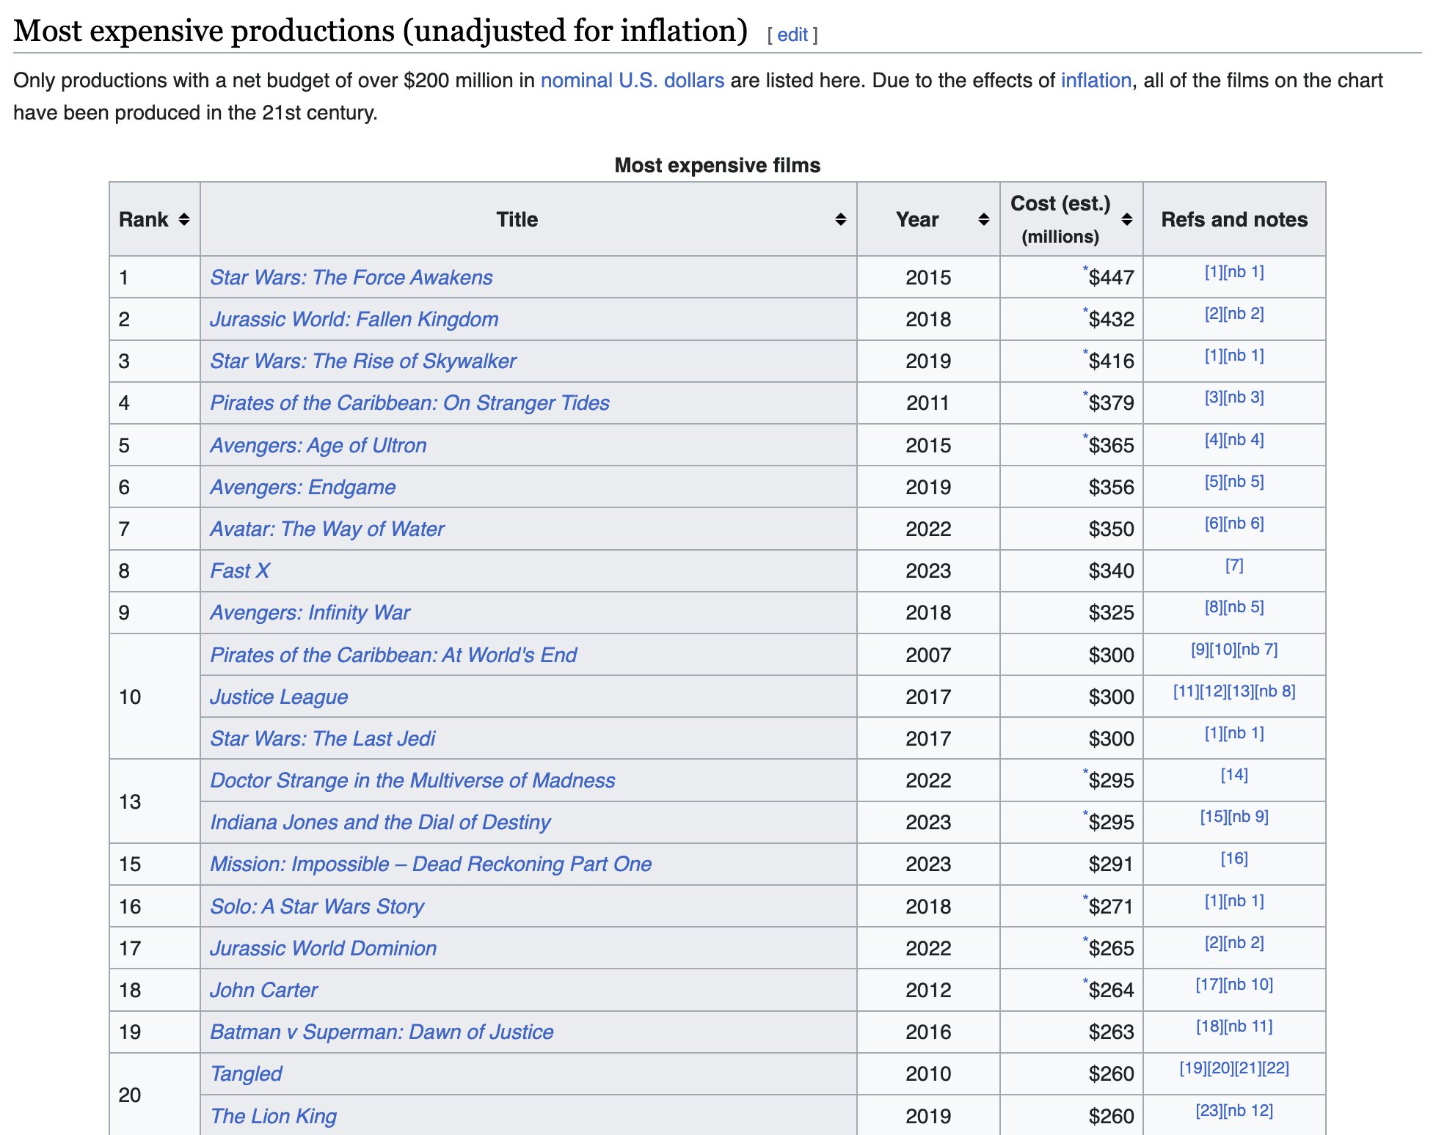Screen dimensions: 1447x1135
Task: Open the inflation article link
Action: [1096, 80]
